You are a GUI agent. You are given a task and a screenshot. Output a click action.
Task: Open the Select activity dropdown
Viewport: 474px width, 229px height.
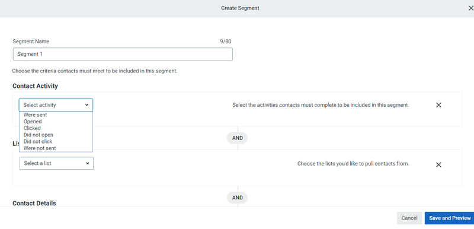pyautogui.click(x=56, y=105)
